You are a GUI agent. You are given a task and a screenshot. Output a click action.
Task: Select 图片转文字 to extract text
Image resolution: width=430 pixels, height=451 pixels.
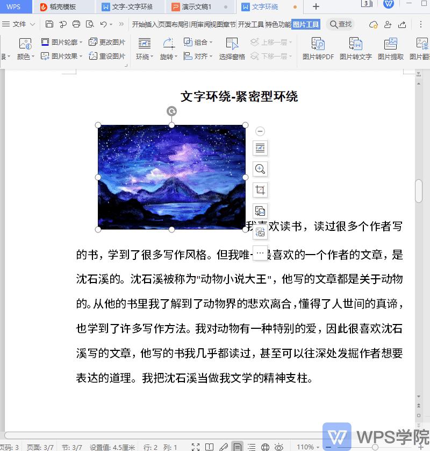(x=355, y=49)
